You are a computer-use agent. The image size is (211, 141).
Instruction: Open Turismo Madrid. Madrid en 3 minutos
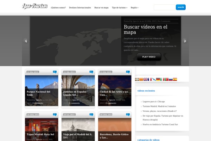(x=159, y=106)
